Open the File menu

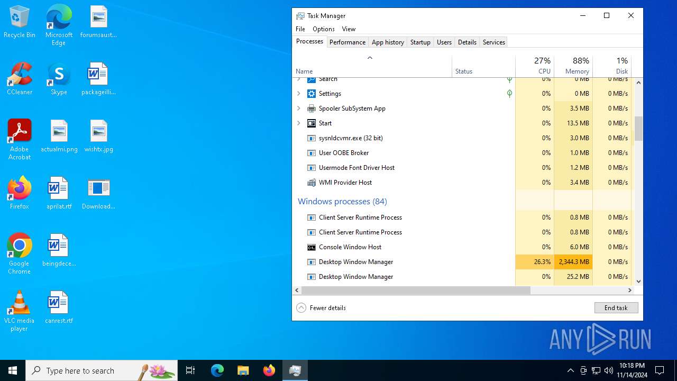pyautogui.click(x=300, y=29)
